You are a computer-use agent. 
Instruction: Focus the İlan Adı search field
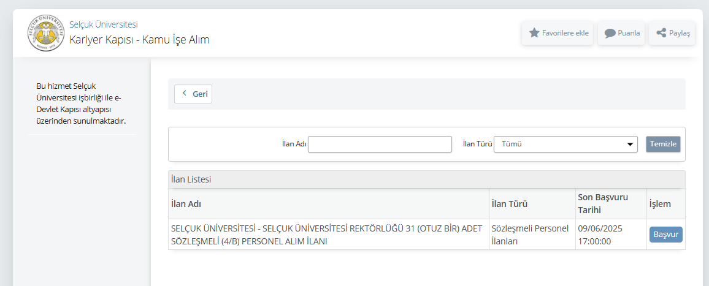tap(380, 144)
